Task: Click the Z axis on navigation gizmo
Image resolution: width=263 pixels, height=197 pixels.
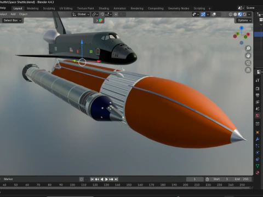Action: (x=242, y=28)
